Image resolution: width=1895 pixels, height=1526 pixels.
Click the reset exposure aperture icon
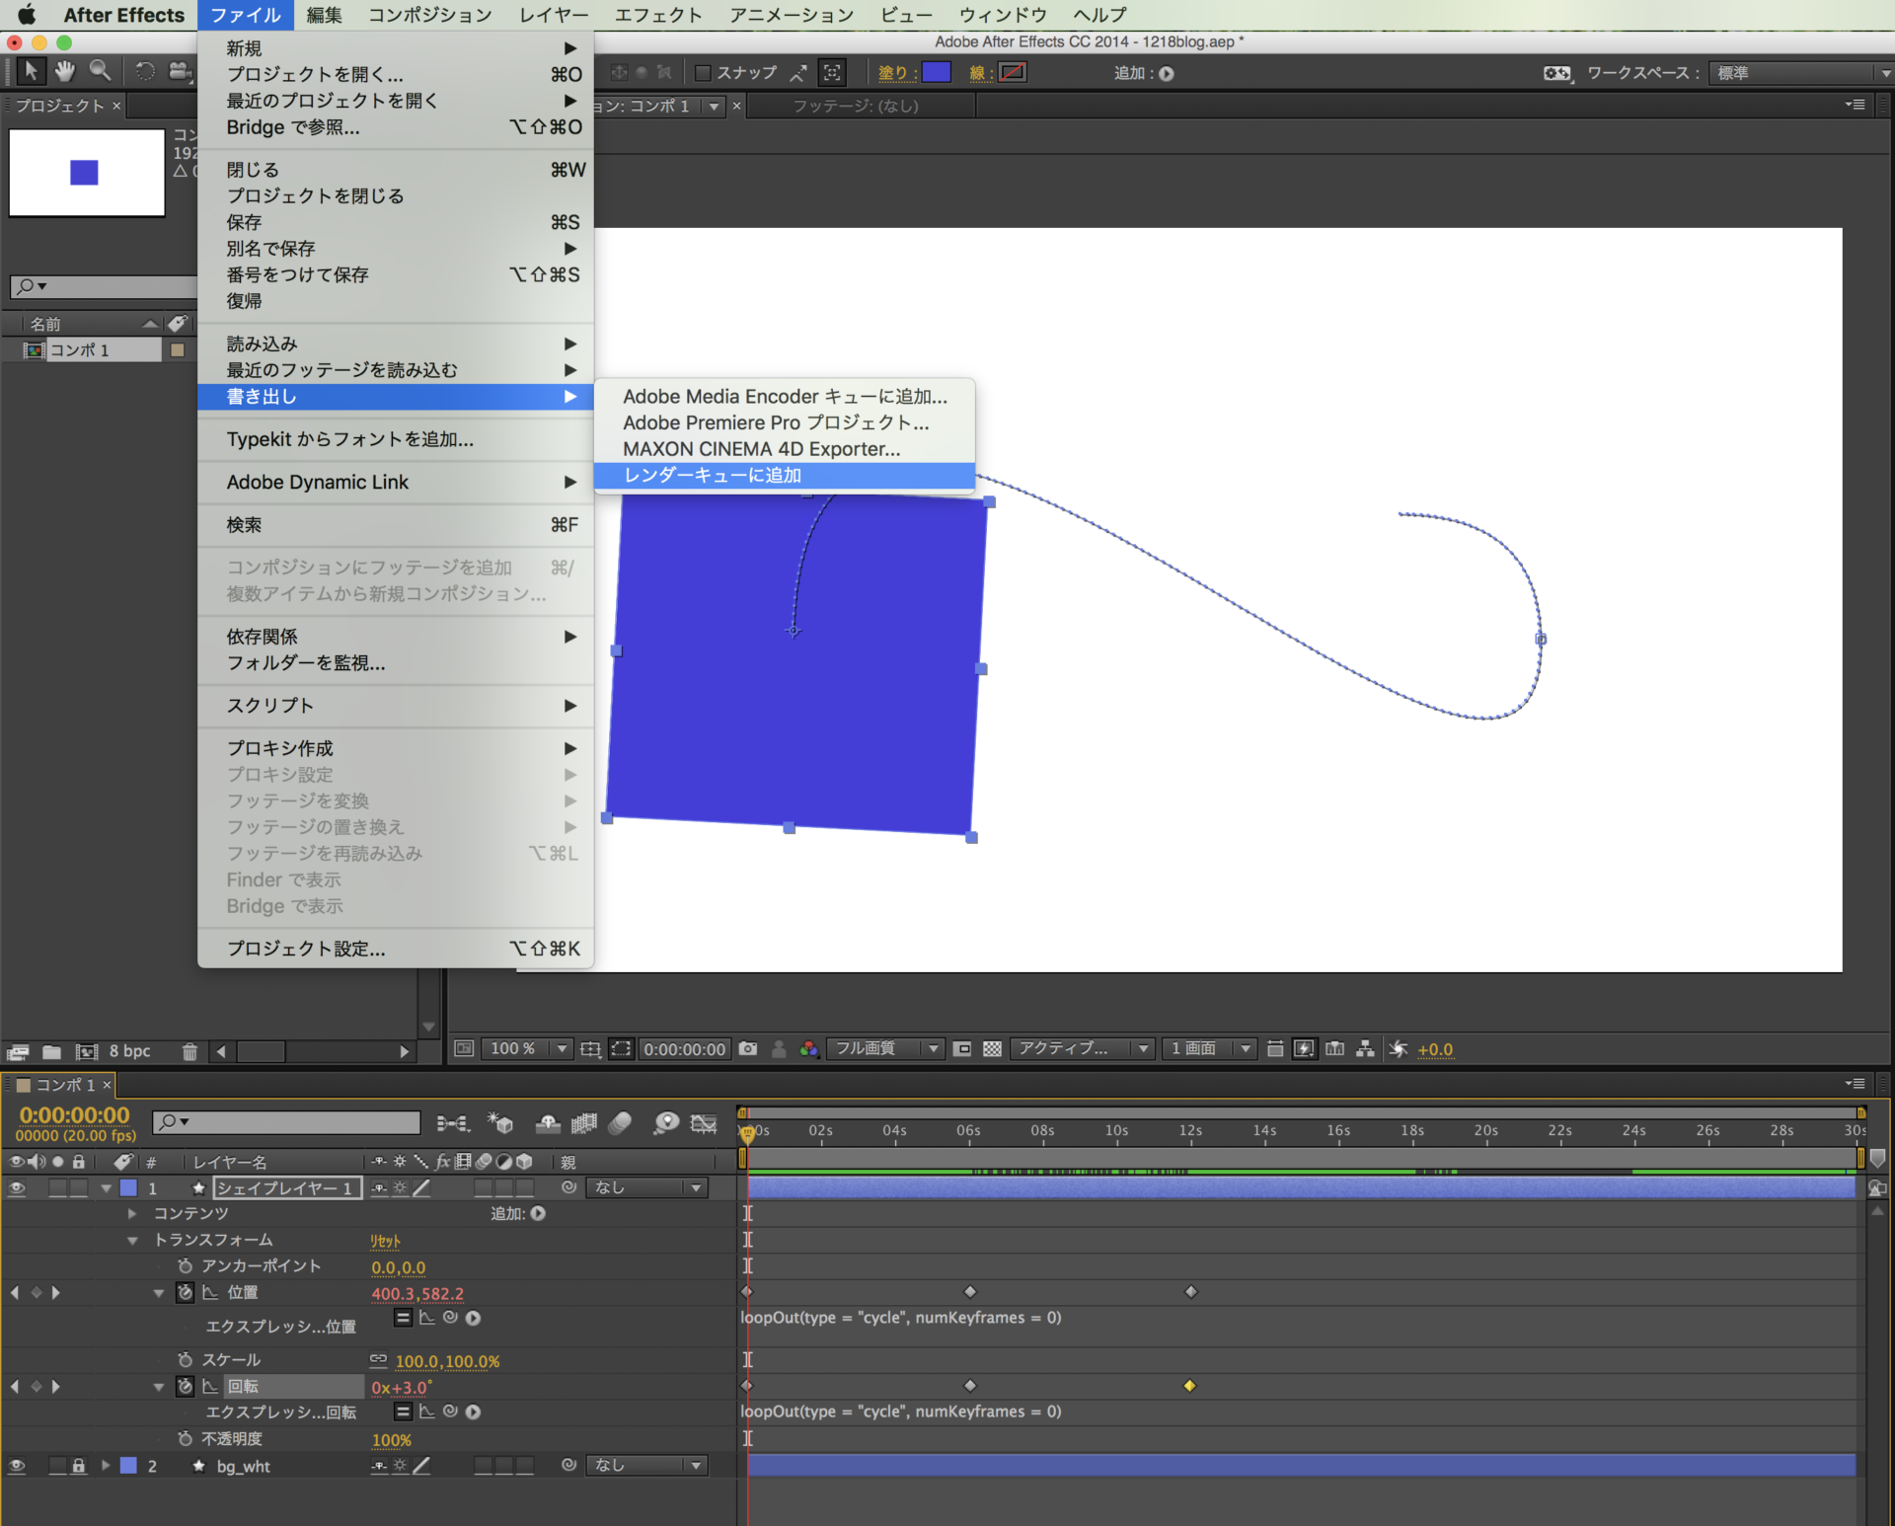tap(1398, 1048)
